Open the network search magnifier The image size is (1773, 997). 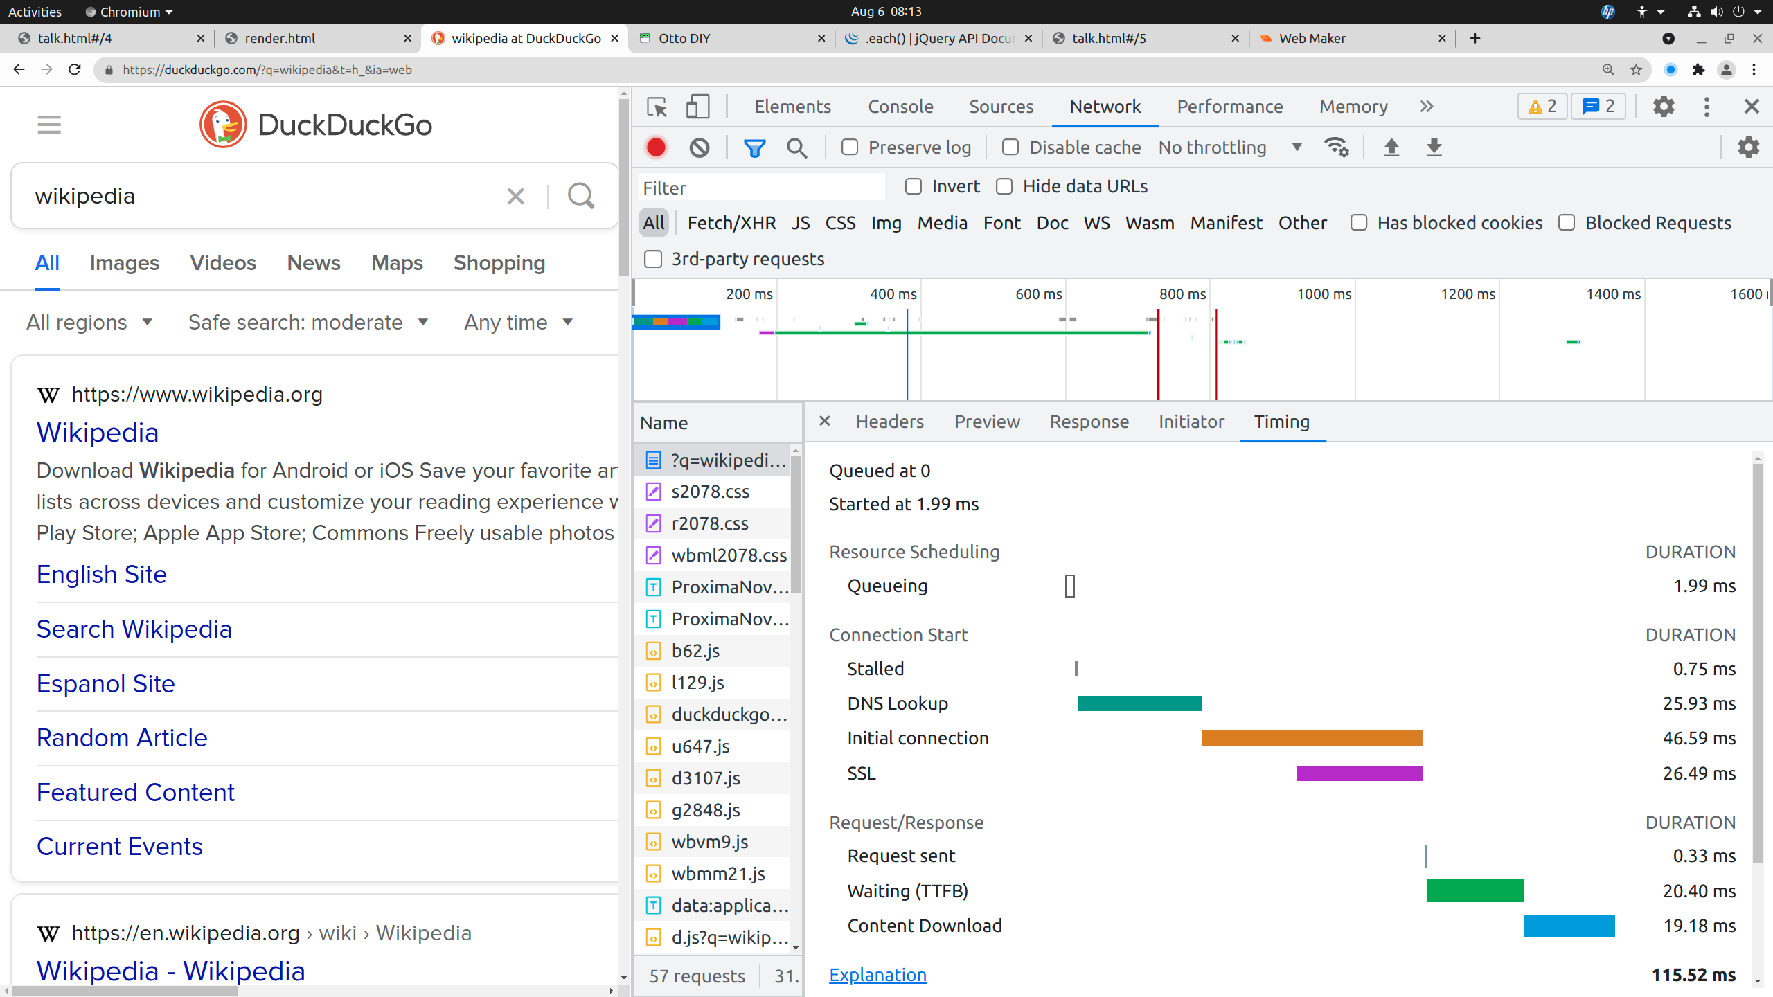tap(796, 147)
